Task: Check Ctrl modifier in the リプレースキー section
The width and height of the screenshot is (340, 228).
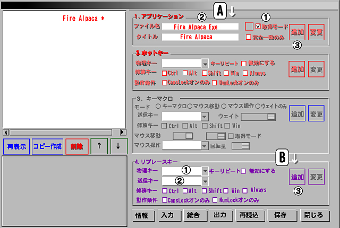Action: click(165, 191)
